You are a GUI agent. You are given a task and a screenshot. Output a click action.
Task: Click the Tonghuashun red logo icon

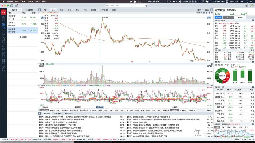(3, 12)
